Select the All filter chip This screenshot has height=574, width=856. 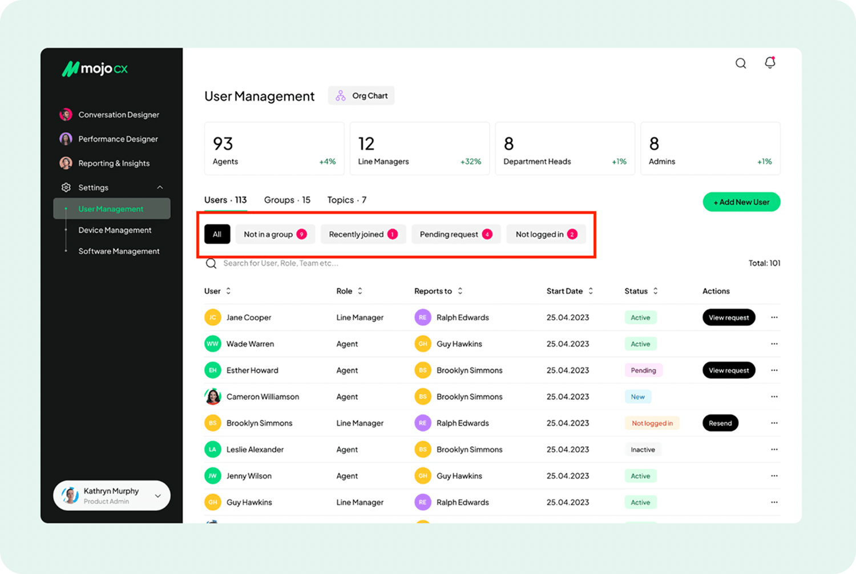pos(217,234)
